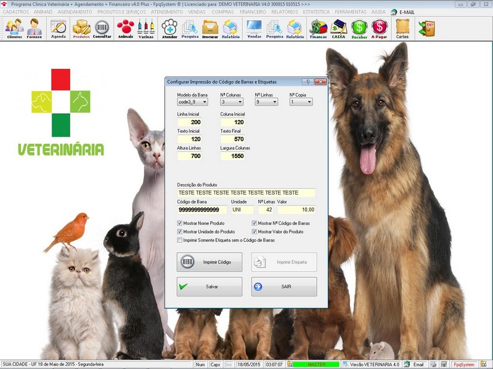Click the Procurar folder icon
The height and width of the screenshot is (369, 493).
click(210, 28)
